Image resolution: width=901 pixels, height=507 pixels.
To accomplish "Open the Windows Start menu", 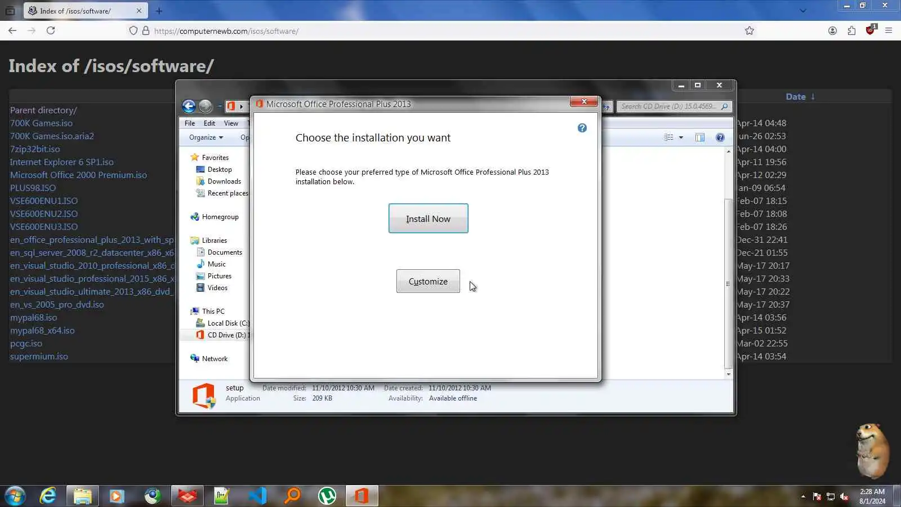I will pos(15,496).
